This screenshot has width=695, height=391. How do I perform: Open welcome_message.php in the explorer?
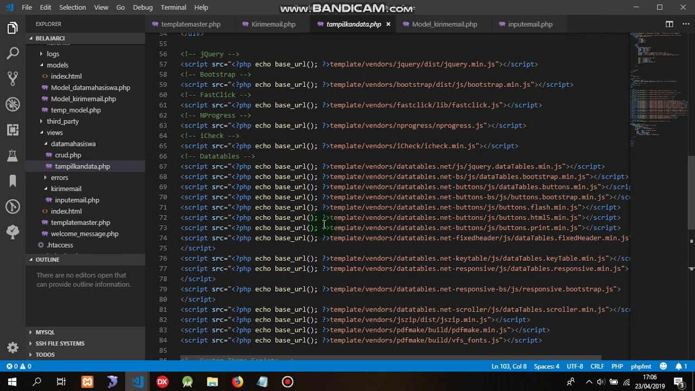pyautogui.click(x=84, y=234)
